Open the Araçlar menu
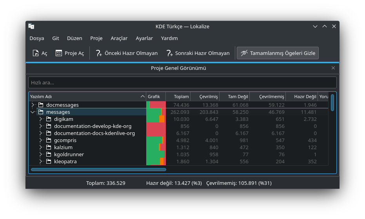Image resolution: width=365 pixels, height=219 pixels. pyautogui.click(x=119, y=38)
